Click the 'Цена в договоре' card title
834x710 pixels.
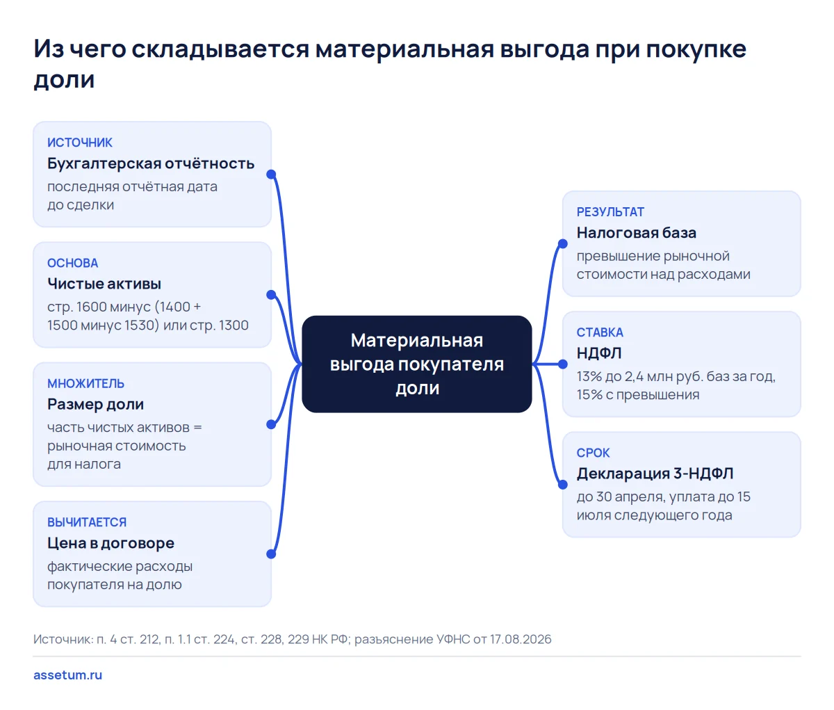pos(111,543)
